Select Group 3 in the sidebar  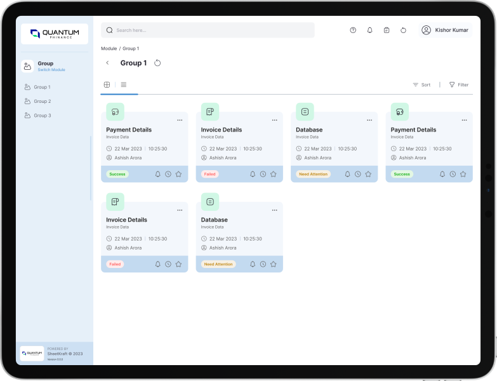(x=42, y=116)
